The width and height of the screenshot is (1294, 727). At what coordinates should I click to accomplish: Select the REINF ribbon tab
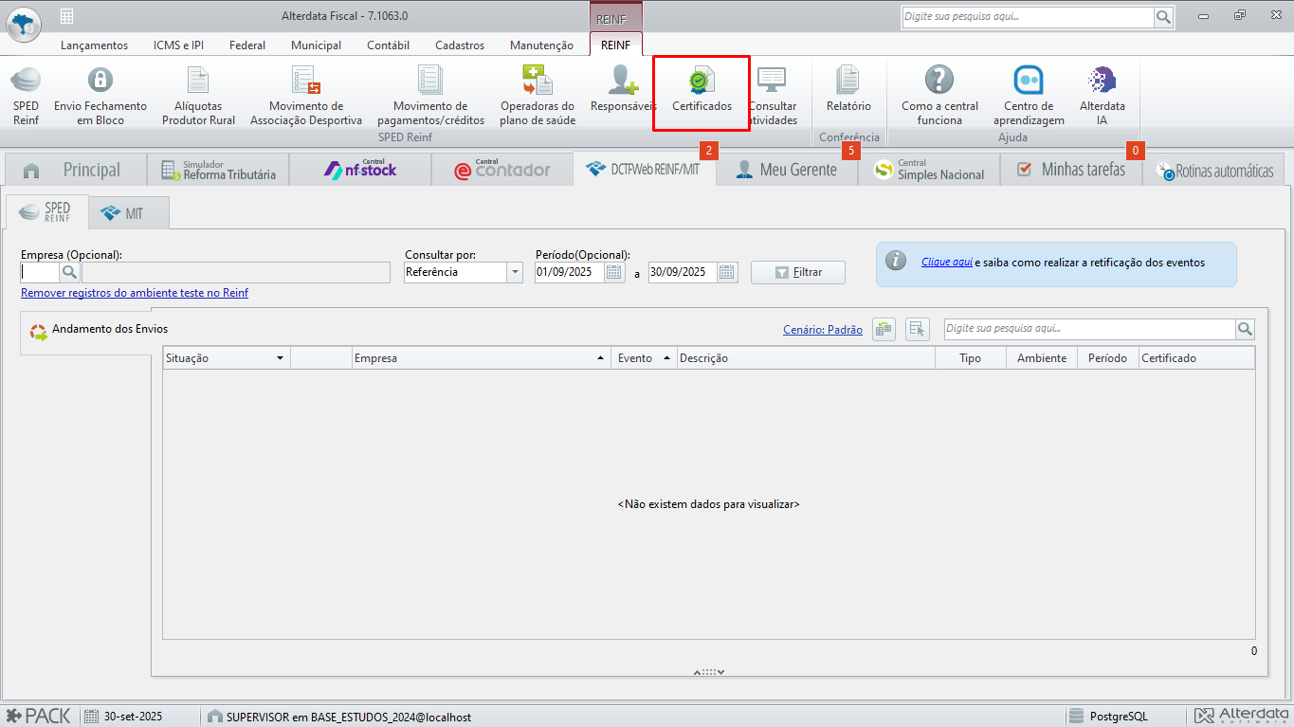(615, 45)
